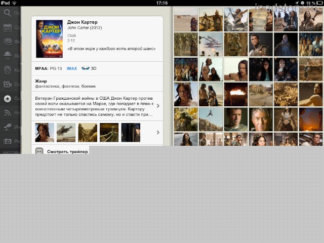The width and height of the screenshot is (324, 243).
Task: Tap the runtime 2:12 text
Action: tap(71, 40)
